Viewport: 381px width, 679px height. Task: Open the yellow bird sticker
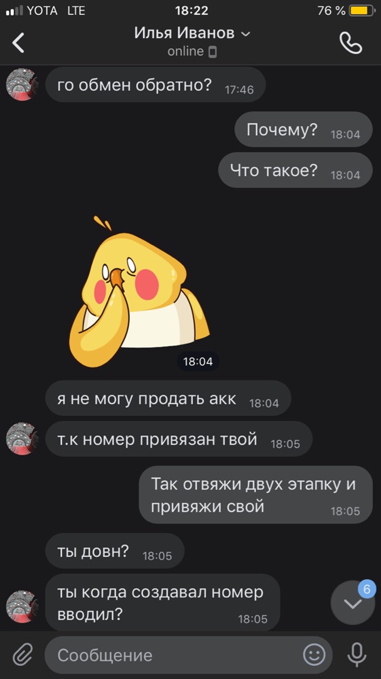(139, 292)
